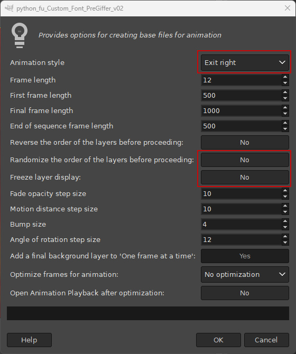296x354 pixels.
Task: Toggle Randomize the order of layers button
Action: click(245, 160)
